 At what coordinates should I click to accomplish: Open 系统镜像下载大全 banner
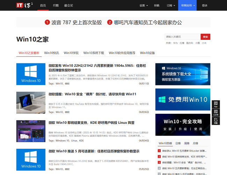tap(183, 74)
